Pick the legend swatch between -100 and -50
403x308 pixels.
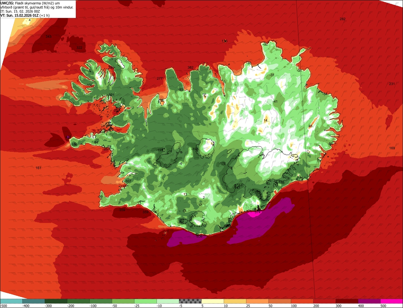coord(100,301)
